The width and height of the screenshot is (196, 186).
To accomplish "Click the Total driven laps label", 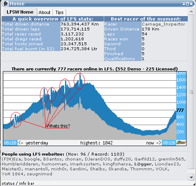I will click(21, 29).
